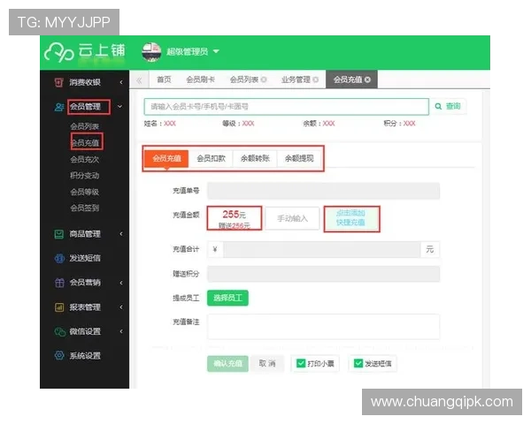
Task: Choose the 255元 quick recharge option
Action: (235, 218)
